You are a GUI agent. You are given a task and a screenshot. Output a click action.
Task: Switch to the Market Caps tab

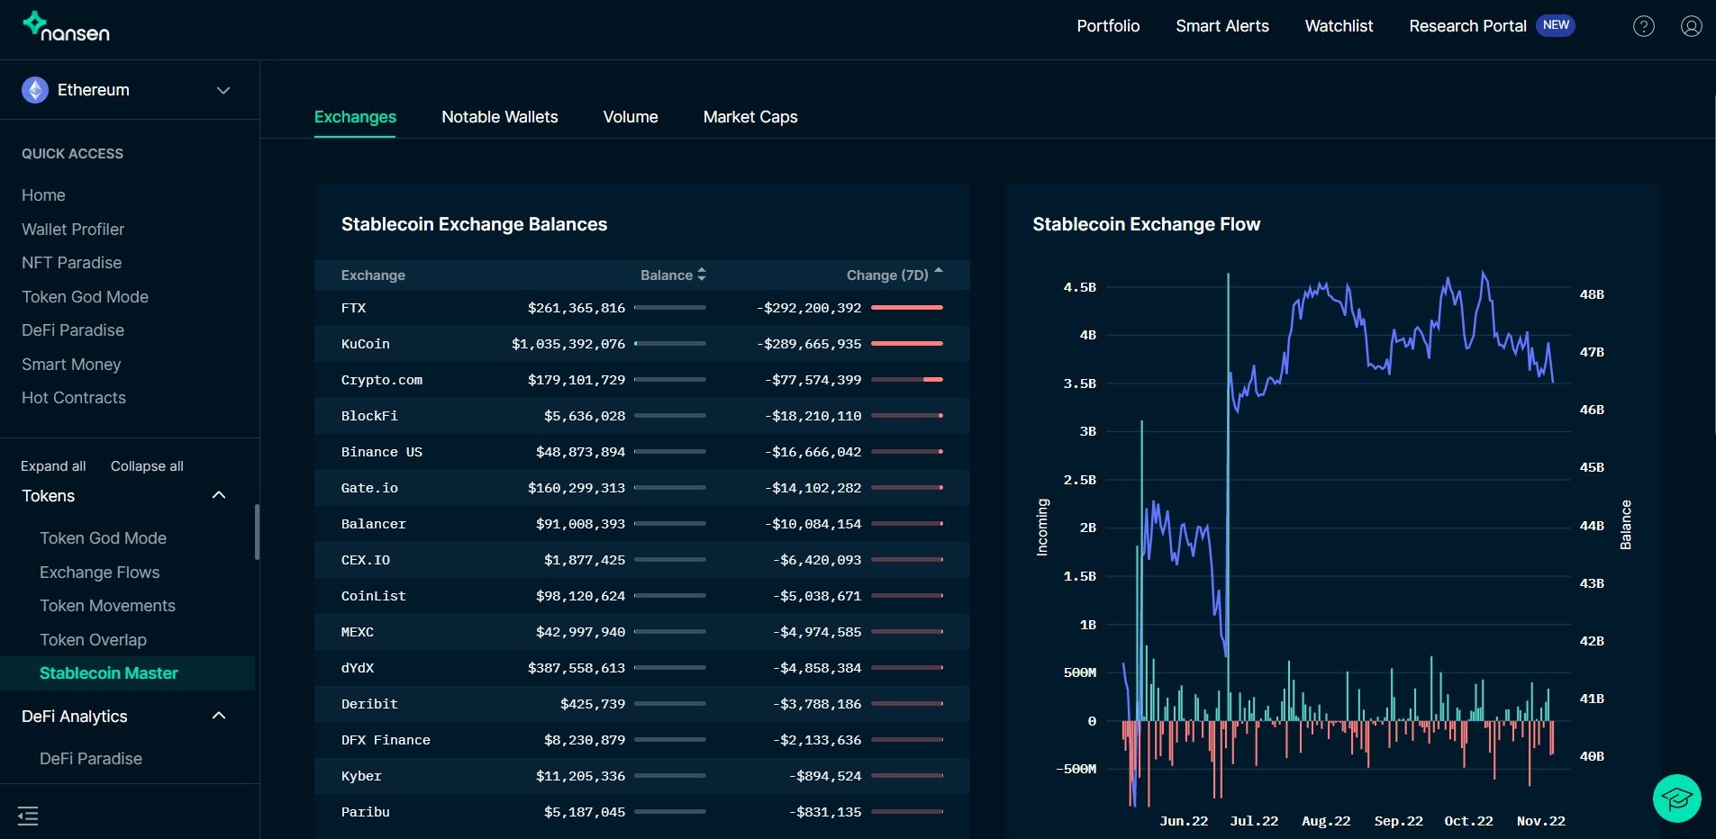coord(750,117)
